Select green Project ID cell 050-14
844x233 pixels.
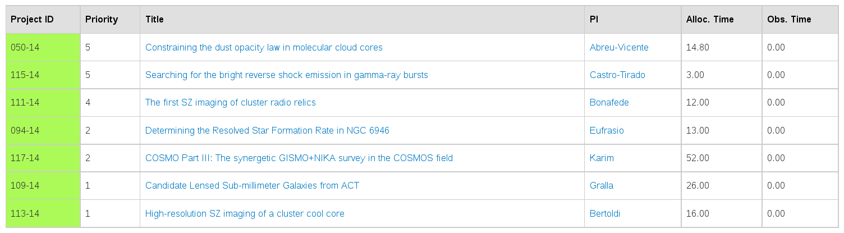click(43, 47)
